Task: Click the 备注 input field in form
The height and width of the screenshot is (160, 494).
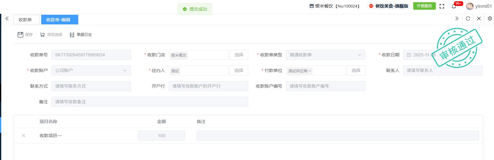Action: 150,102
